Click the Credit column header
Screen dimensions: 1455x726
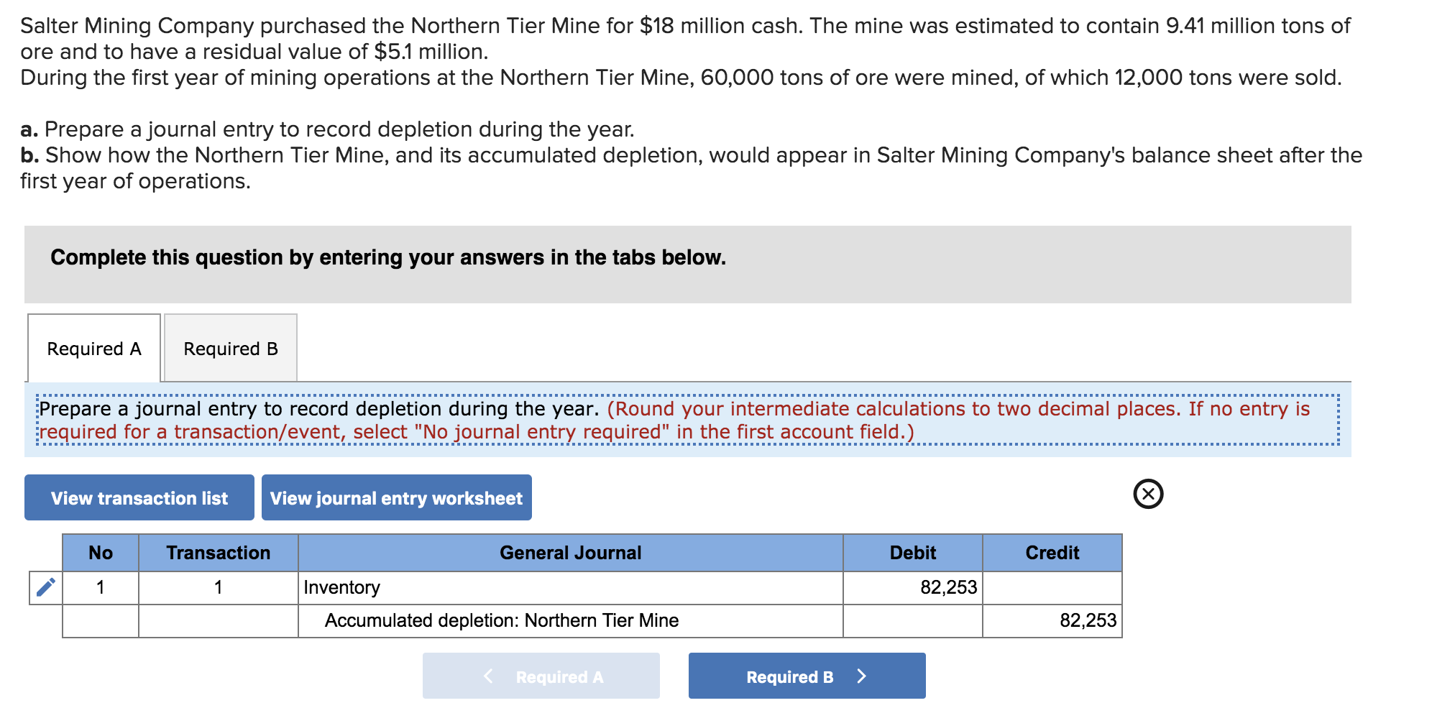pos(1052,553)
